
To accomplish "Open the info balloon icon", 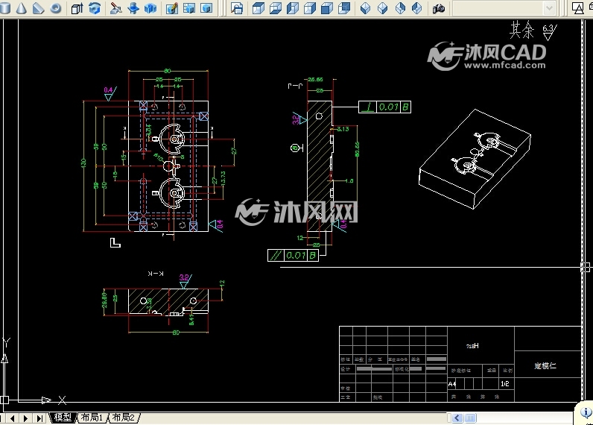I will pos(586,412).
